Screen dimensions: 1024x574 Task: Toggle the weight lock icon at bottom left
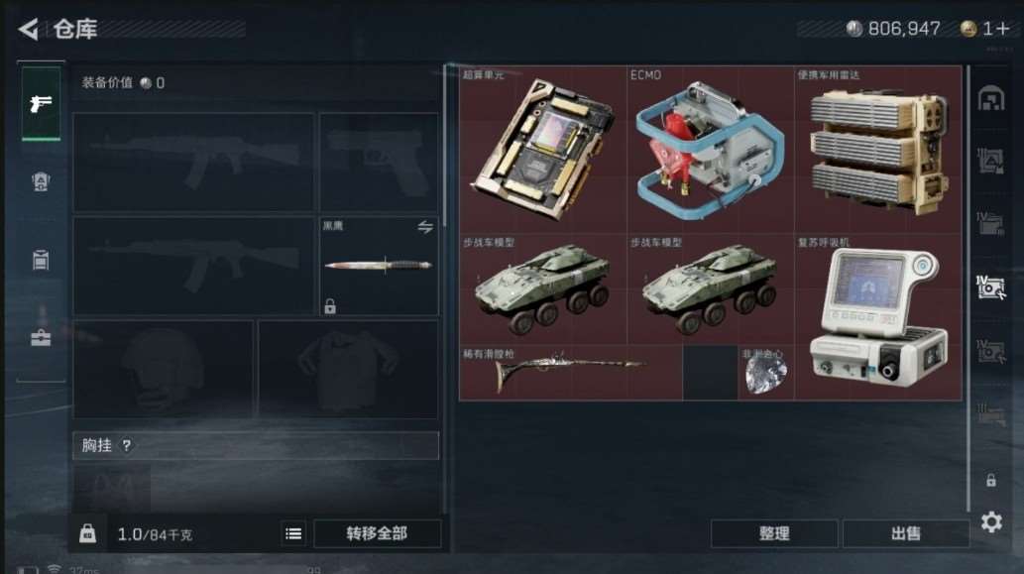pos(87,533)
